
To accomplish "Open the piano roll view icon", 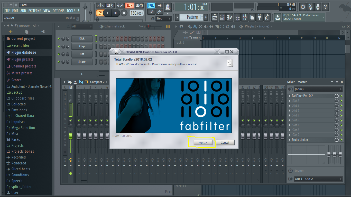I will [230, 17].
